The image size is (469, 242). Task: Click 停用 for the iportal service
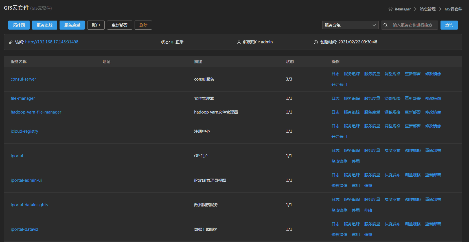click(x=356, y=161)
